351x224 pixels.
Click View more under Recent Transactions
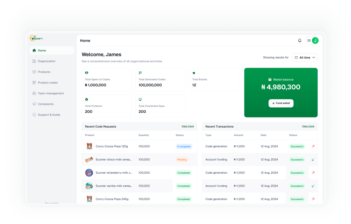click(308, 126)
